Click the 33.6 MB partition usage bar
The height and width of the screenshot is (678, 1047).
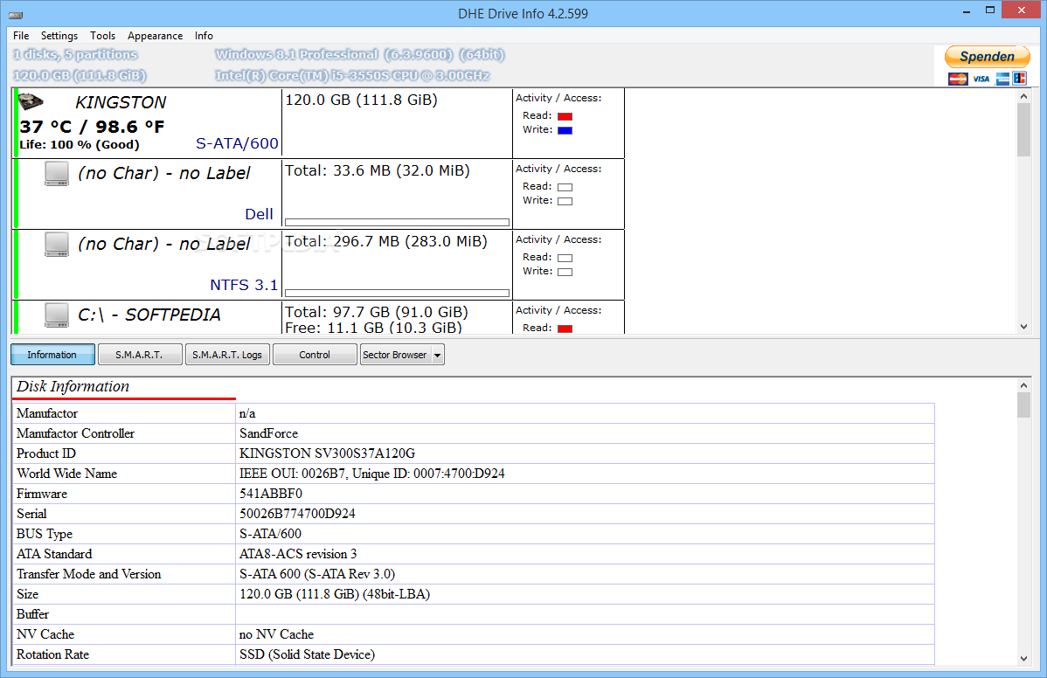(x=398, y=222)
